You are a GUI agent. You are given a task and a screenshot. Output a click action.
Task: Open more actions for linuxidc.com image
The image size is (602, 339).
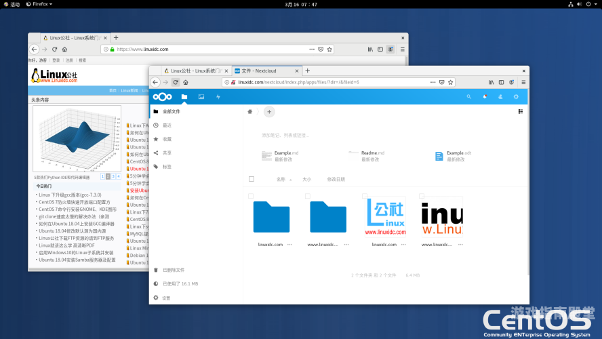403,245
